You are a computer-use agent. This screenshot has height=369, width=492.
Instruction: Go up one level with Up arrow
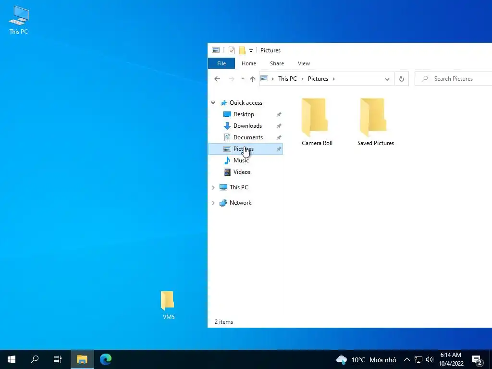pyautogui.click(x=253, y=79)
